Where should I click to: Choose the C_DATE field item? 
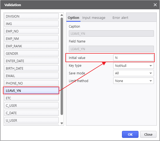coord(31,113)
